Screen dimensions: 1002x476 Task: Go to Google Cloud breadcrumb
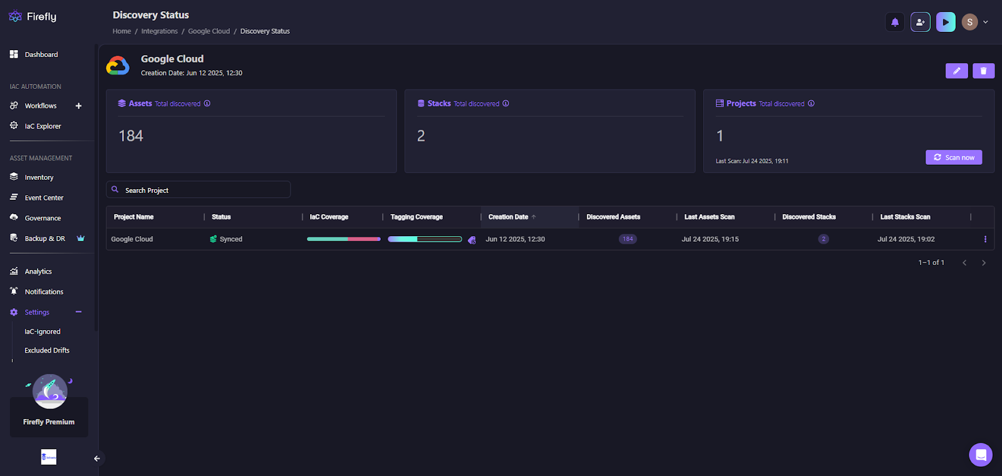tap(209, 31)
